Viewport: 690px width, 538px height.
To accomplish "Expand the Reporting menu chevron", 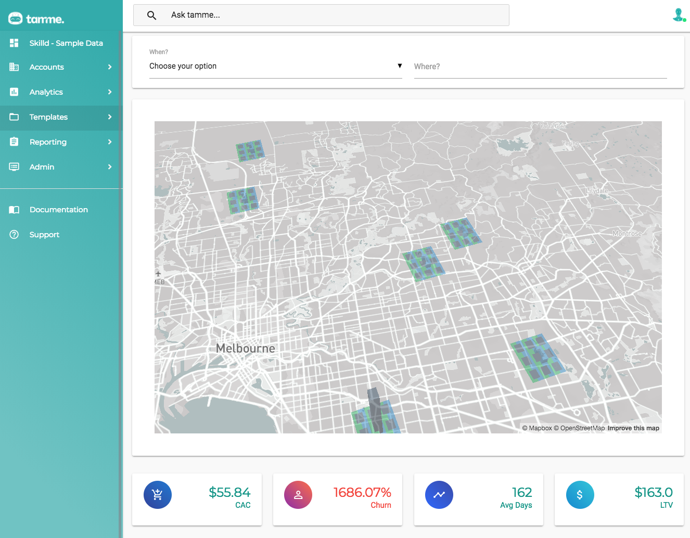I will point(110,142).
